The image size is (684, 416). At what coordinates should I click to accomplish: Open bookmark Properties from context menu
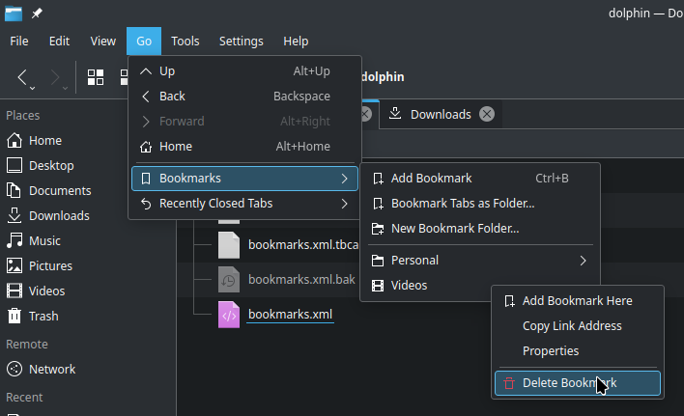click(578, 351)
